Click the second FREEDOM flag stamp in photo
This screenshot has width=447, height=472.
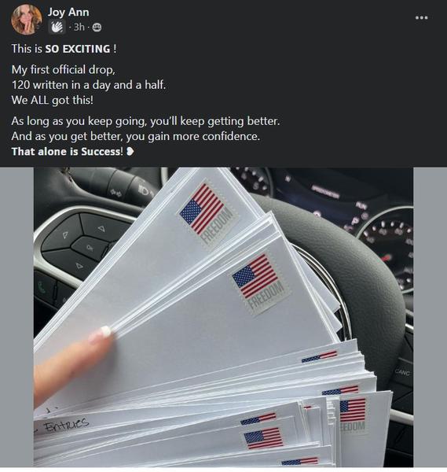(258, 282)
